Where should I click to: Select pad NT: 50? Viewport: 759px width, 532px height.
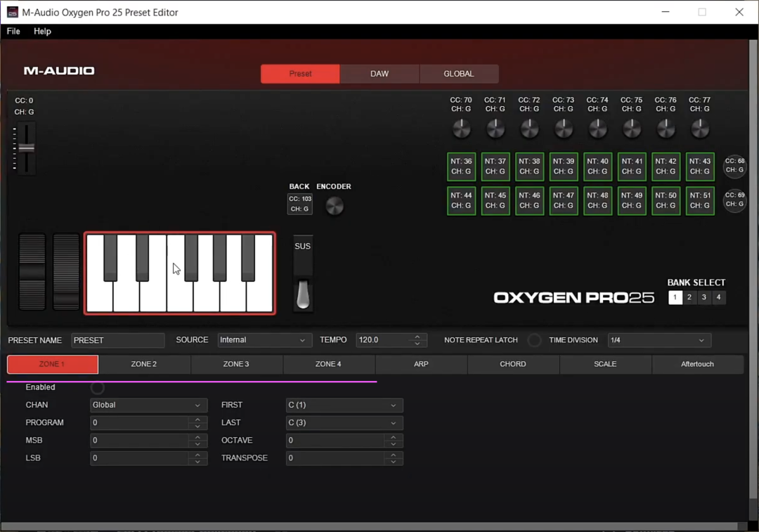[666, 200]
